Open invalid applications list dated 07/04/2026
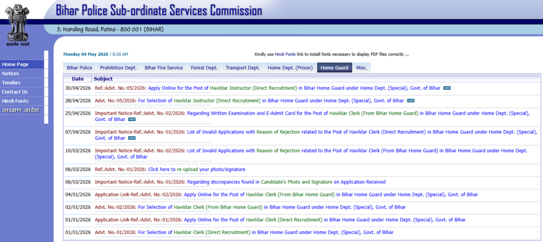This screenshot has width=543, height=242. [x=316, y=135]
